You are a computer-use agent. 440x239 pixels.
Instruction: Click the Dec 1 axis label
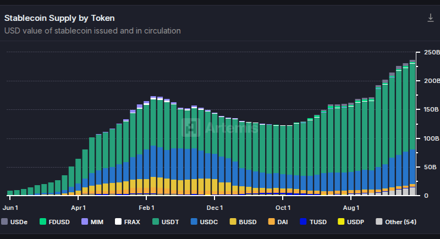pos(215,208)
